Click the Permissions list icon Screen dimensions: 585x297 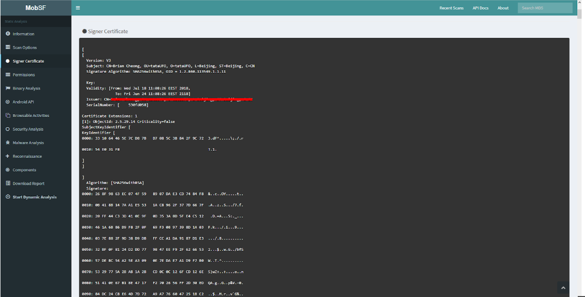[x=8, y=75]
